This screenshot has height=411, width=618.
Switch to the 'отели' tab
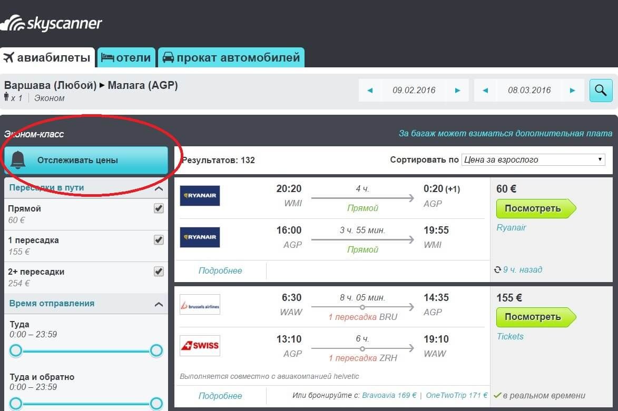(x=126, y=57)
